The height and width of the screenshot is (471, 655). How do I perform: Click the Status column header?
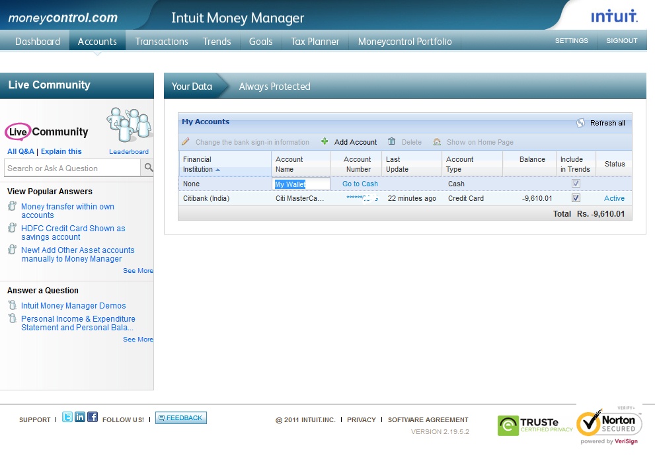tap(615, 164)
